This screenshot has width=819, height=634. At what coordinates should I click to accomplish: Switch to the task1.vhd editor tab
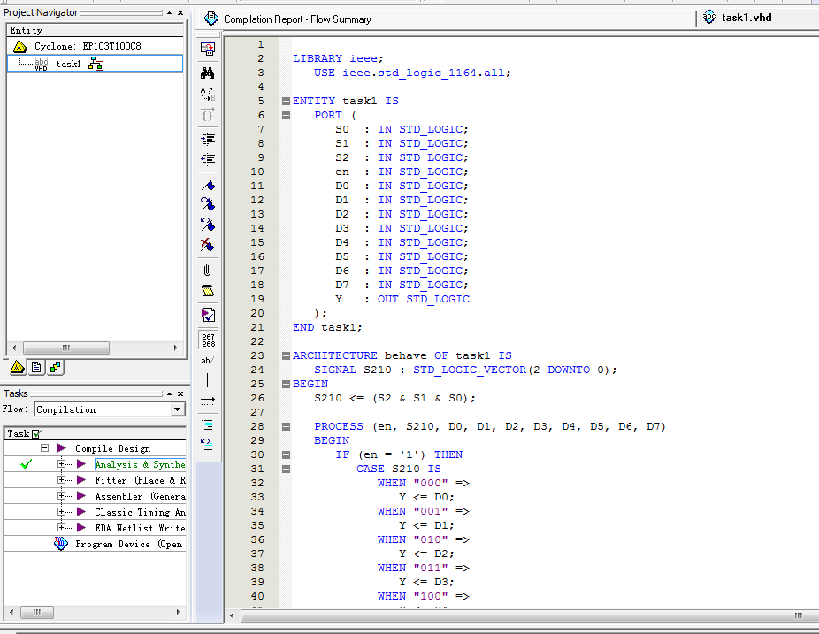[x=746, y=18]
